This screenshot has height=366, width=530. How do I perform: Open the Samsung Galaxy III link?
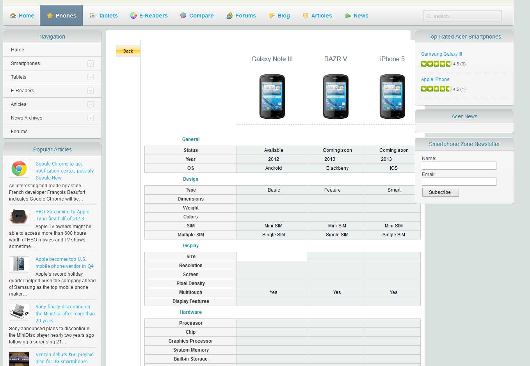(x=441, y=54)
